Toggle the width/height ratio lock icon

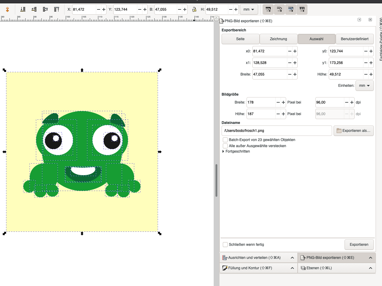pyautogui.click(x=194, y=9)
